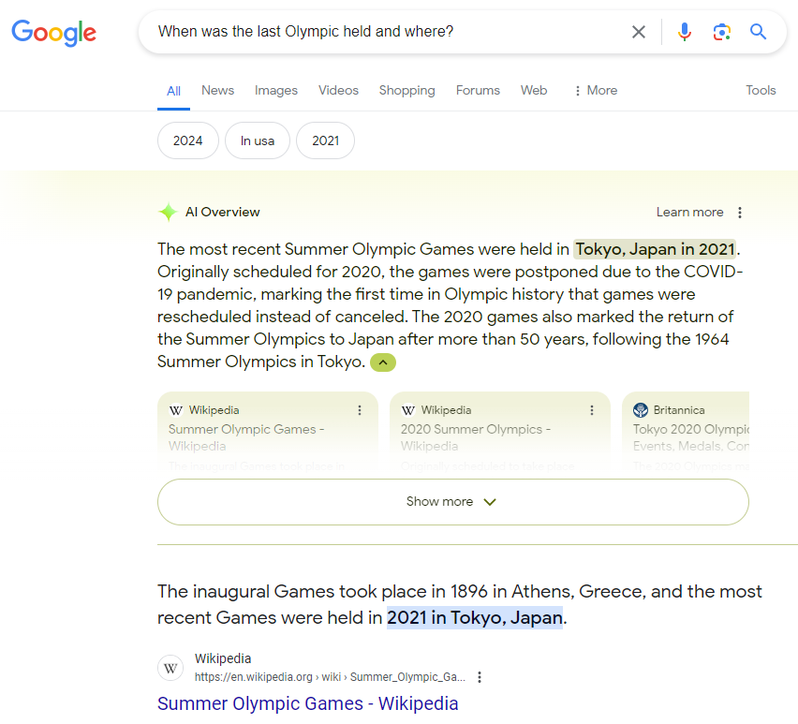Click the en.wikipedia.org result URL text
The width and height of the screenshot is (798, 724).
pyautogui.click(x=330, y=677)
